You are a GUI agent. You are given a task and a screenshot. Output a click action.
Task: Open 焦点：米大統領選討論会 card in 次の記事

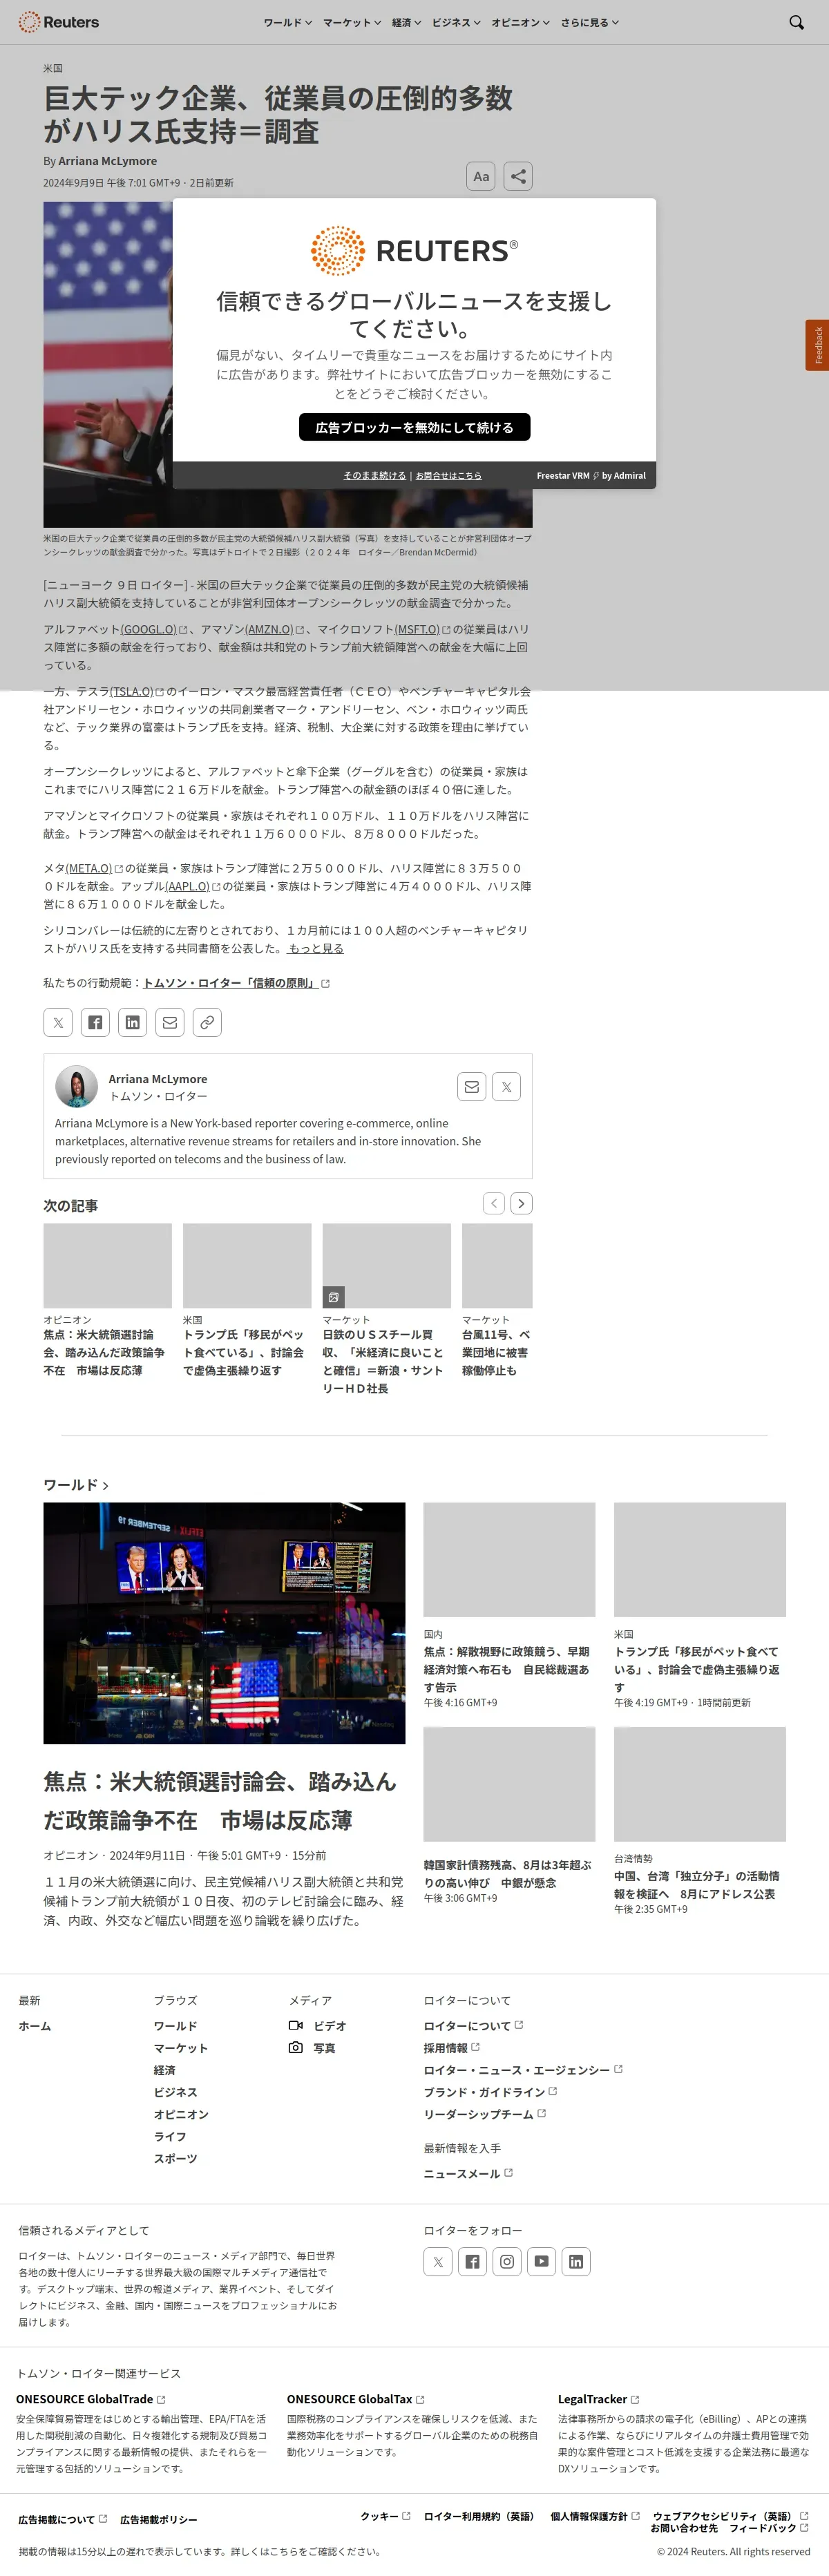(x=107, y=1300)
